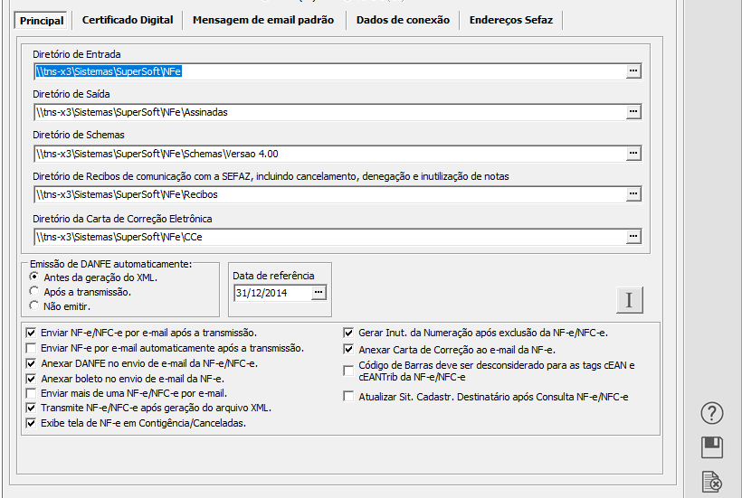The width and height of the screenshot is (742, 498).
Task: Click the help question mark icon
Action: click(712, 413)
